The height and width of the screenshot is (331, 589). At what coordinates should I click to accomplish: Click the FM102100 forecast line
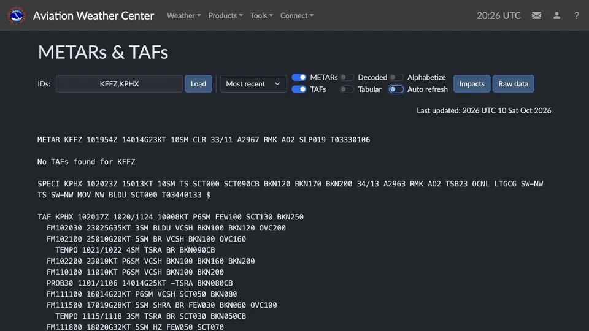tap(146, 239)
